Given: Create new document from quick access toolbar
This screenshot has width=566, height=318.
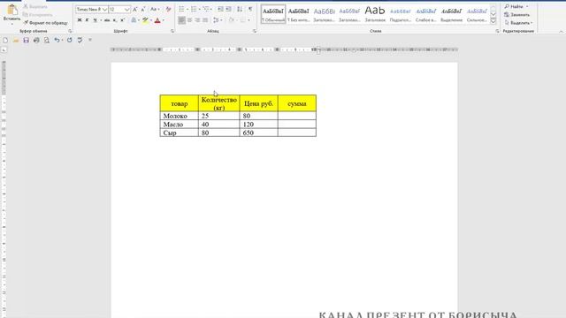Looking at the screenshot, I should 5,41.
